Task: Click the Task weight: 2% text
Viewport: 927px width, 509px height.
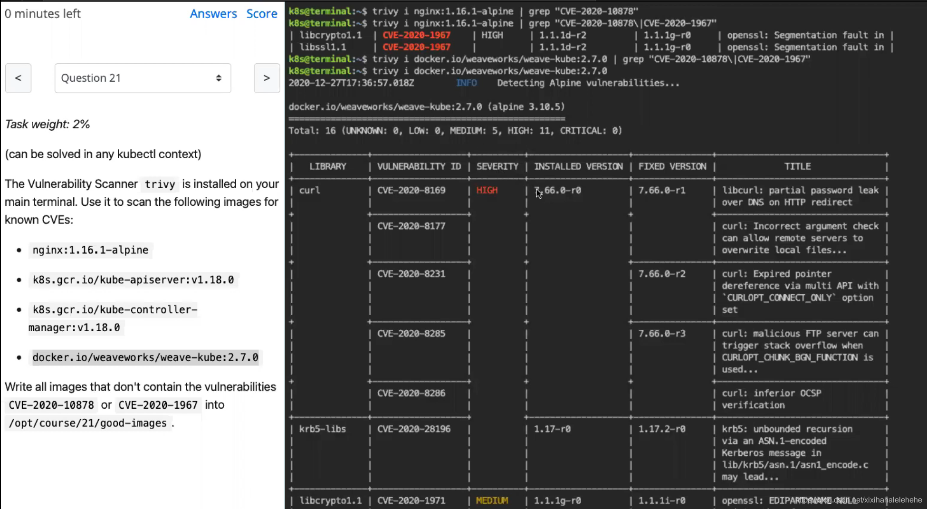Action: click(x=48, y=125)
